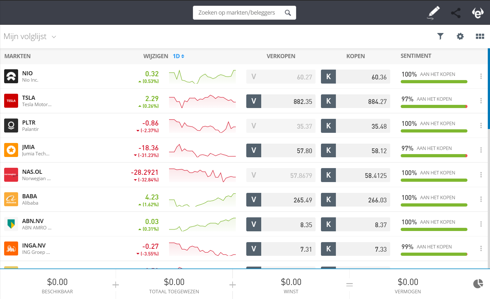Buy TSLA at 884.27

(x=356, y=101)
